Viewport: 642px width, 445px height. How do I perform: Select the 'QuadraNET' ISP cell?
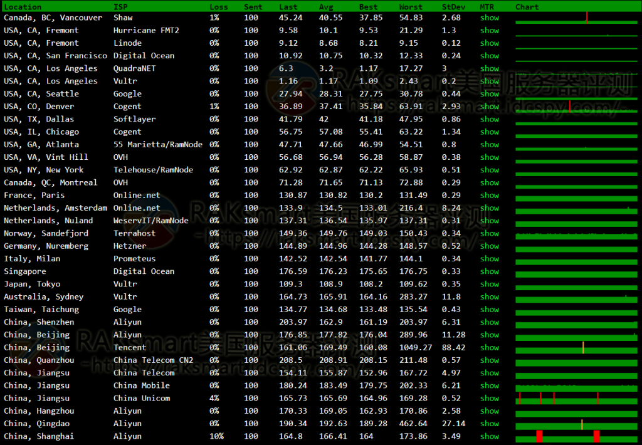[x=134, y=68]
